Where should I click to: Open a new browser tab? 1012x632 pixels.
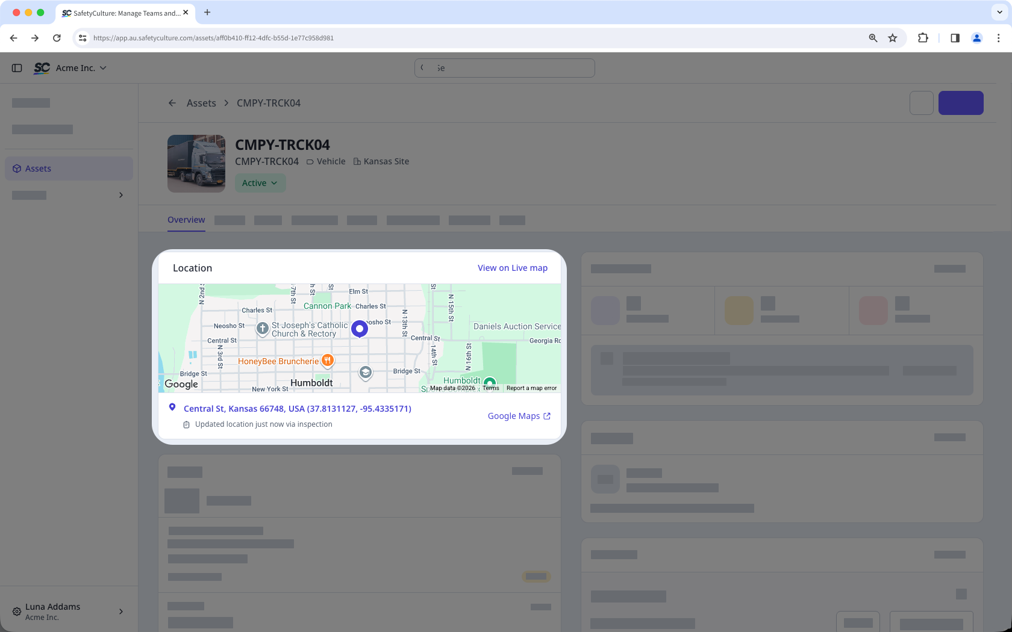(207, 12)
